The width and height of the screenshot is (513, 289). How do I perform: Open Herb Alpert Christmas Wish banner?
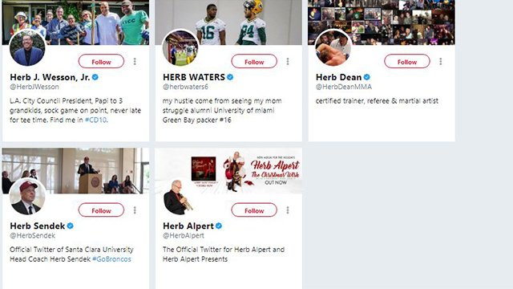pyautogui.click(x=228, y=170)
